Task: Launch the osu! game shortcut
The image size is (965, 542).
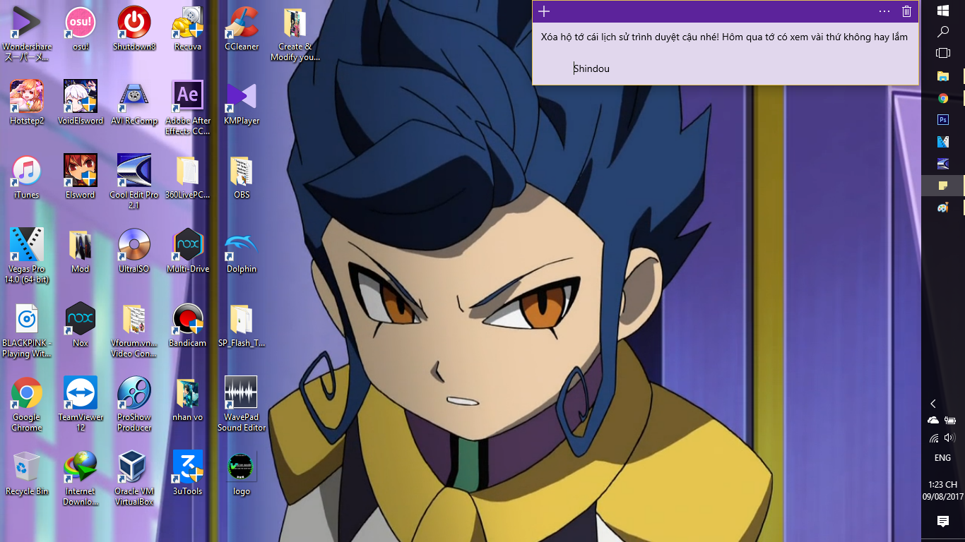Action: (x=81, y=29)
